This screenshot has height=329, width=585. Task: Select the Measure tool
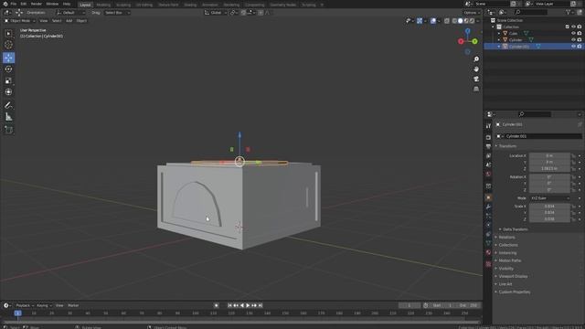click(8, 117)
